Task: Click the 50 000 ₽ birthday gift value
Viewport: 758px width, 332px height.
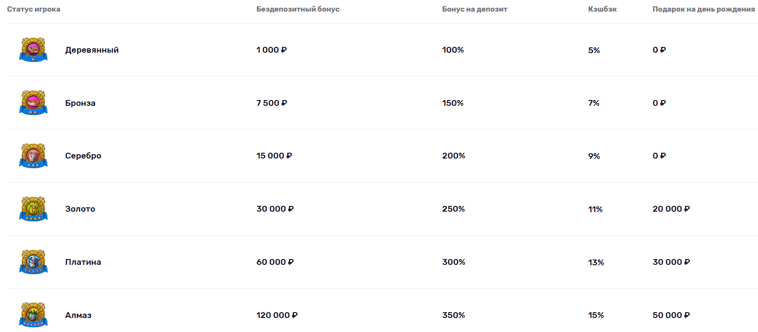Action: [x=671, y=315]
